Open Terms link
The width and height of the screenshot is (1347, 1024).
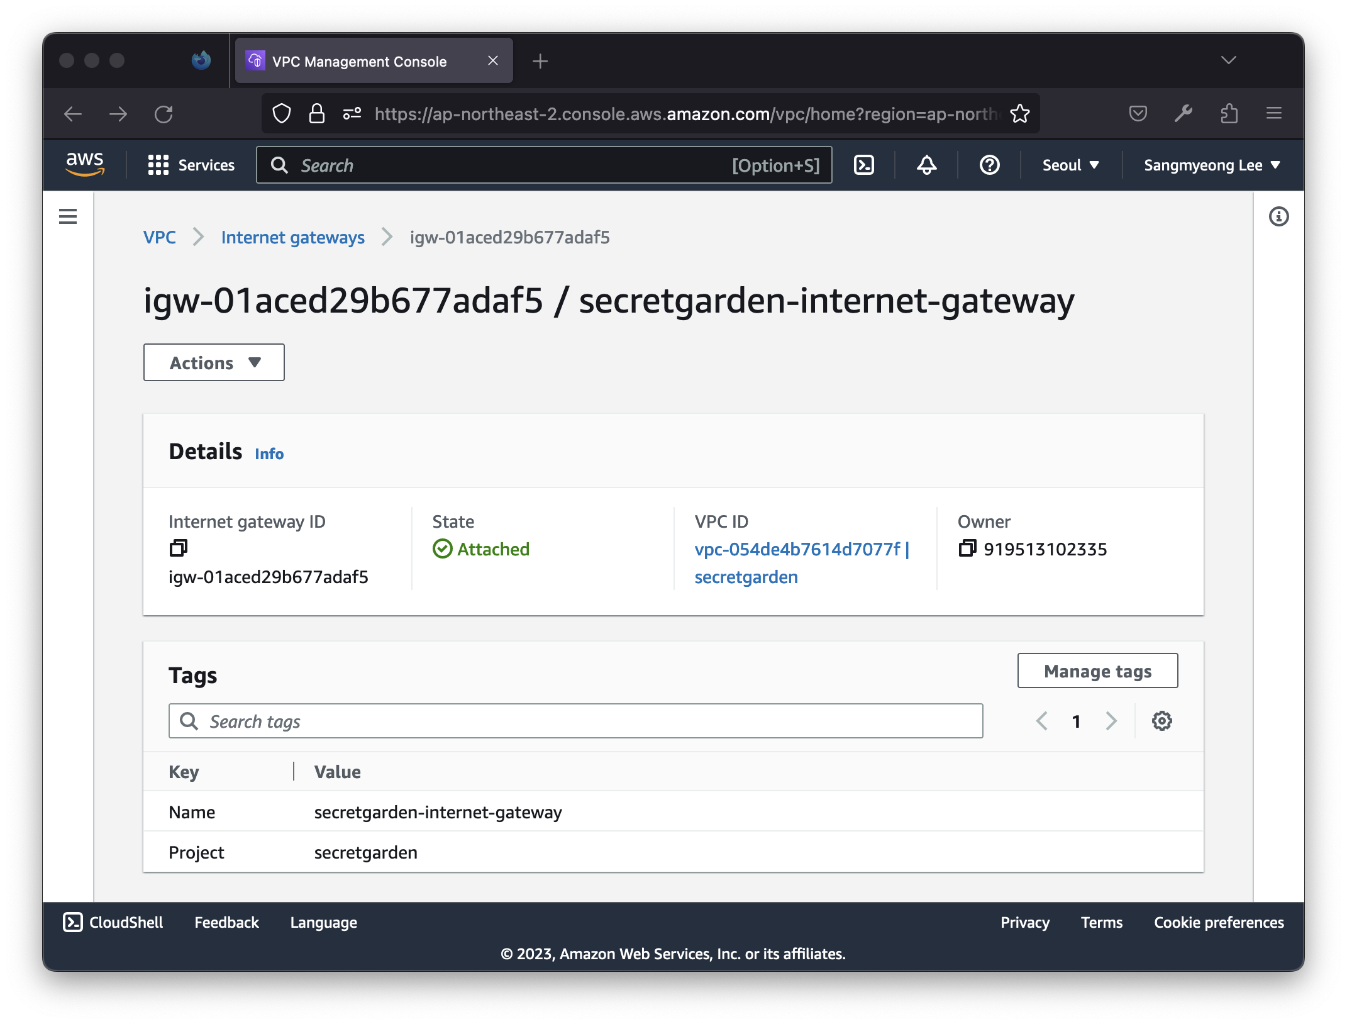(1102, 922)
